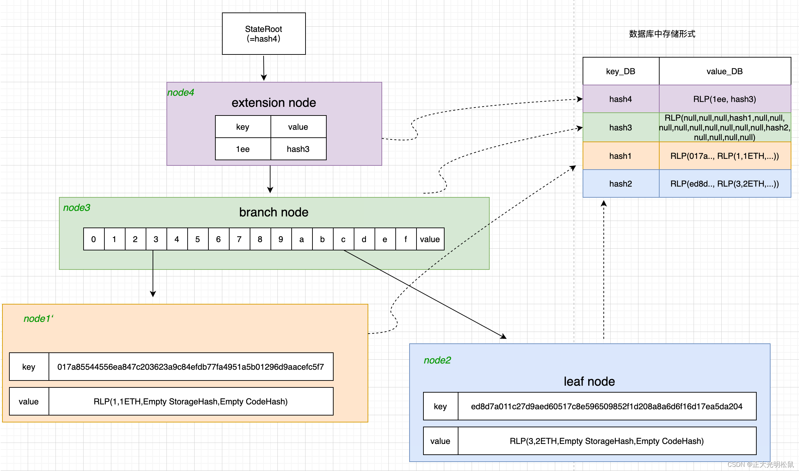Select the purple hash4 database row key
Image resolution: width=799 pixels, height=471 pixels.
click(x=620, y=99)
